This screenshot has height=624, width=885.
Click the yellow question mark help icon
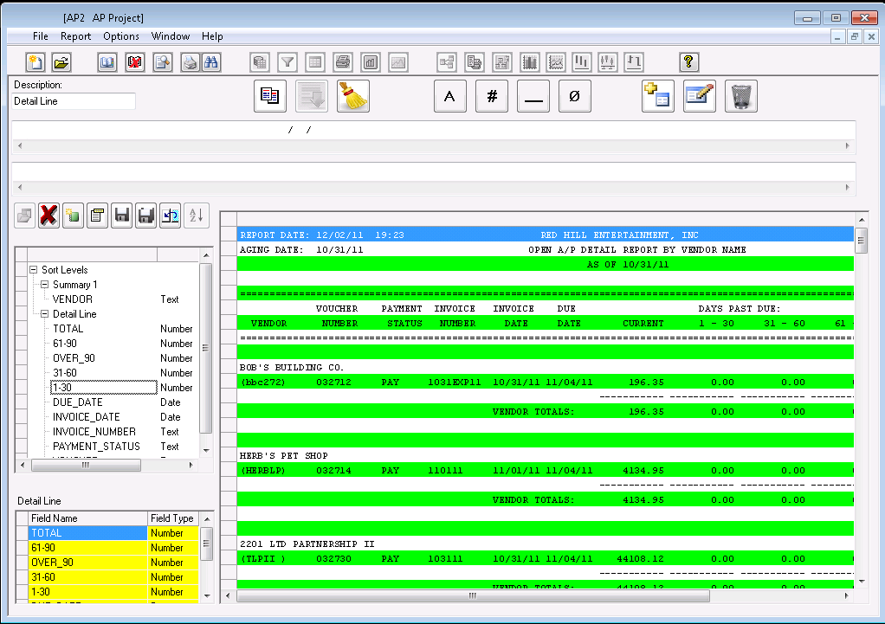tap(688, 62)
